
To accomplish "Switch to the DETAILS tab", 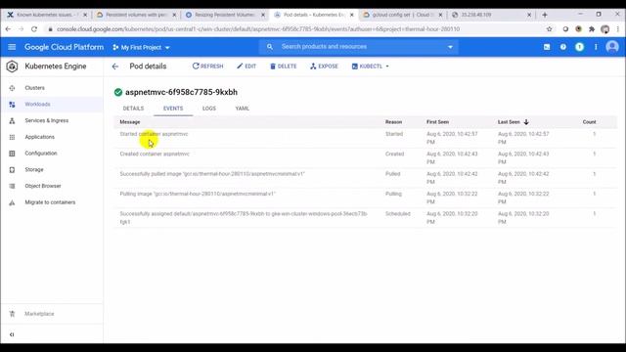I will 133,109.
